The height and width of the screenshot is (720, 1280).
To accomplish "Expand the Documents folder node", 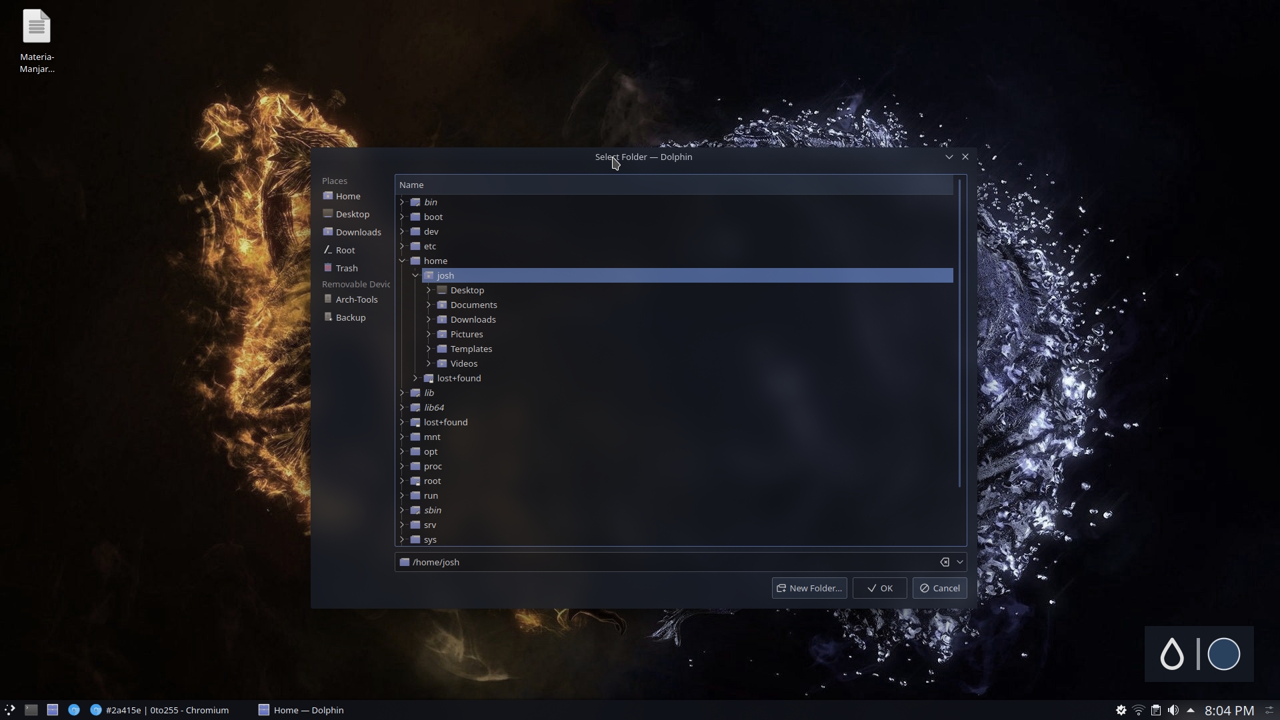I will click(x=429, y=305).
